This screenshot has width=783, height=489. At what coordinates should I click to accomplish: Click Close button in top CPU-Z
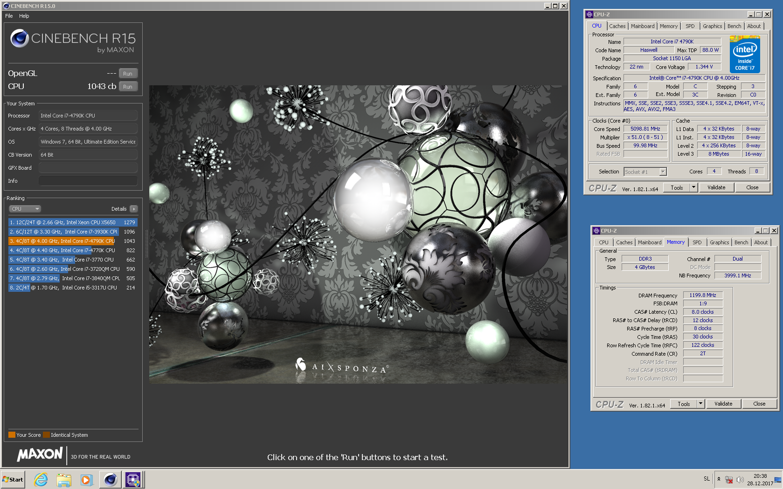pos(752,188)
